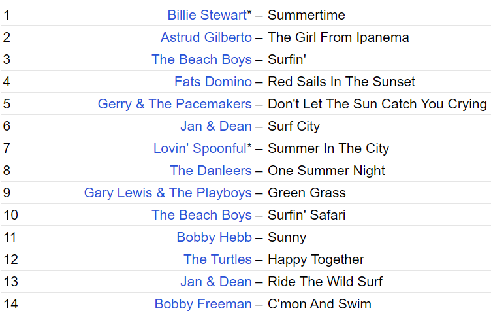
Task: Visit the Fats Domino artist page
Action: 213,82
